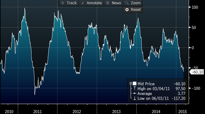Activate the Zoom tool label

[136, 3]
